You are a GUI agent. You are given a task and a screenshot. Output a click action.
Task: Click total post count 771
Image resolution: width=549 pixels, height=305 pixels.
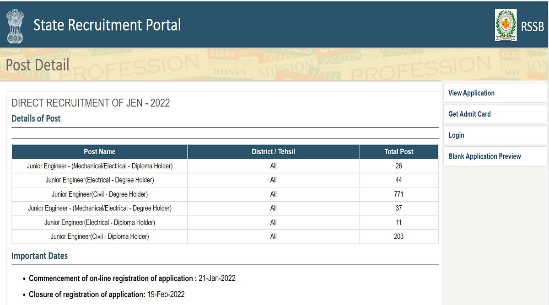click(x=398, y=194)
